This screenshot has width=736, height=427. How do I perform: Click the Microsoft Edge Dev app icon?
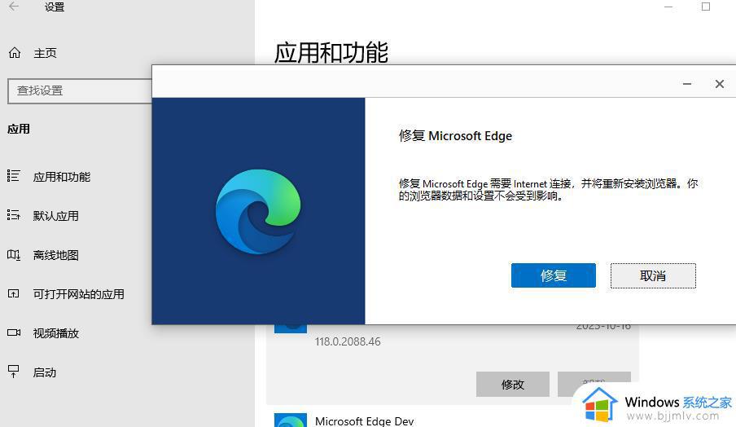coord(290,420)
